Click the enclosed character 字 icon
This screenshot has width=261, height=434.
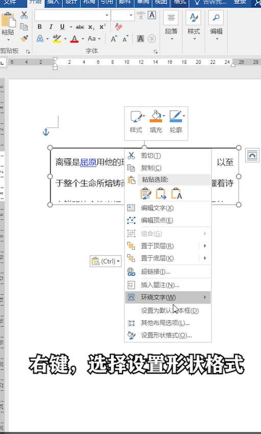point(152,38)
